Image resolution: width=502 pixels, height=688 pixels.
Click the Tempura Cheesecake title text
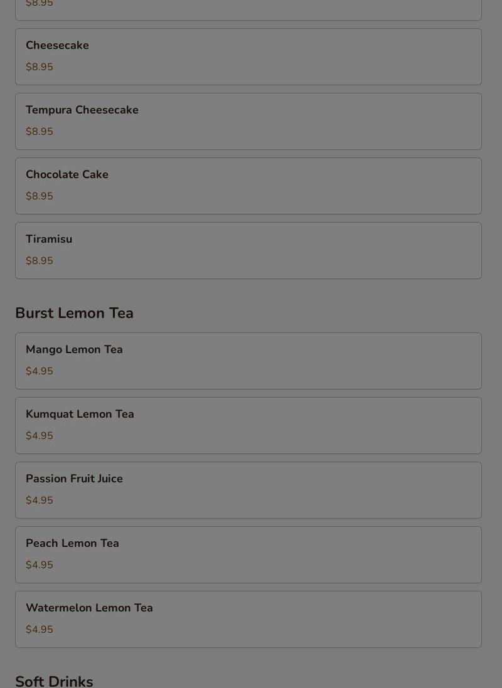coord(82,110)
